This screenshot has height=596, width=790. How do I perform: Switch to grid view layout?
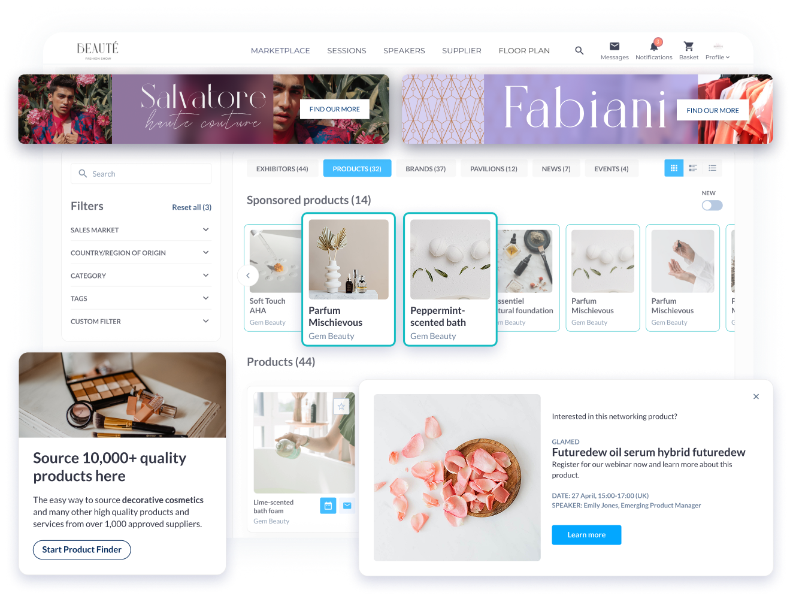tap(674, 168)
